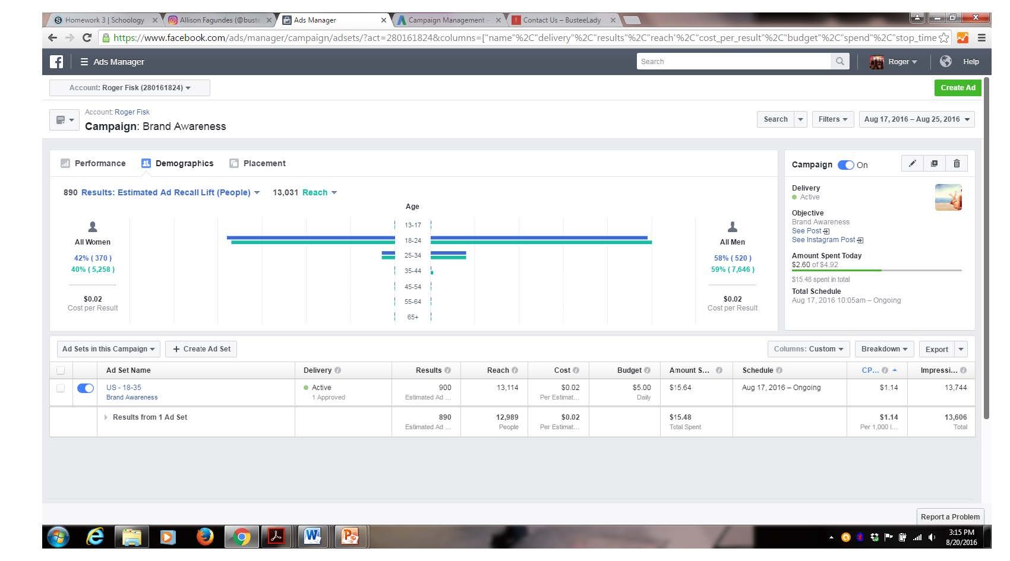Toggle the US - 18-35 ad set switch
1010x561 pixels.
[x=86, y=388]
